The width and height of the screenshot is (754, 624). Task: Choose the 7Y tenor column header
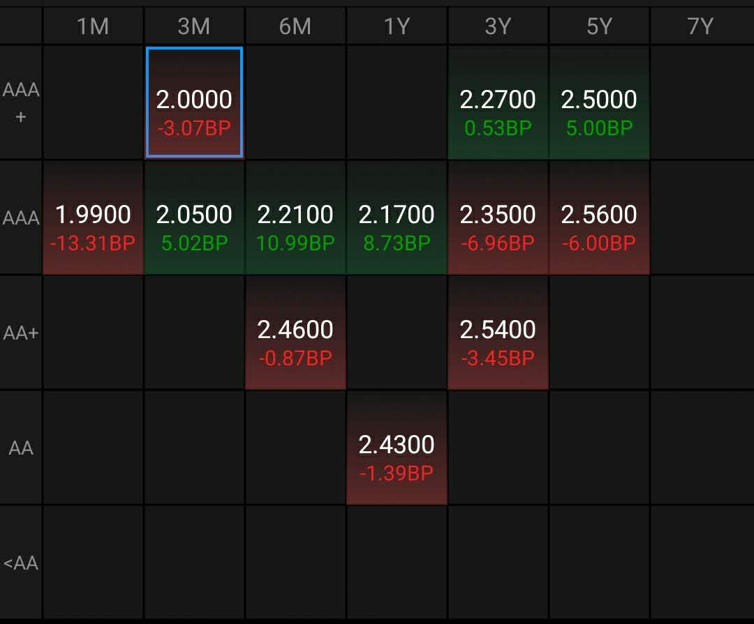(x=700, y=26)
